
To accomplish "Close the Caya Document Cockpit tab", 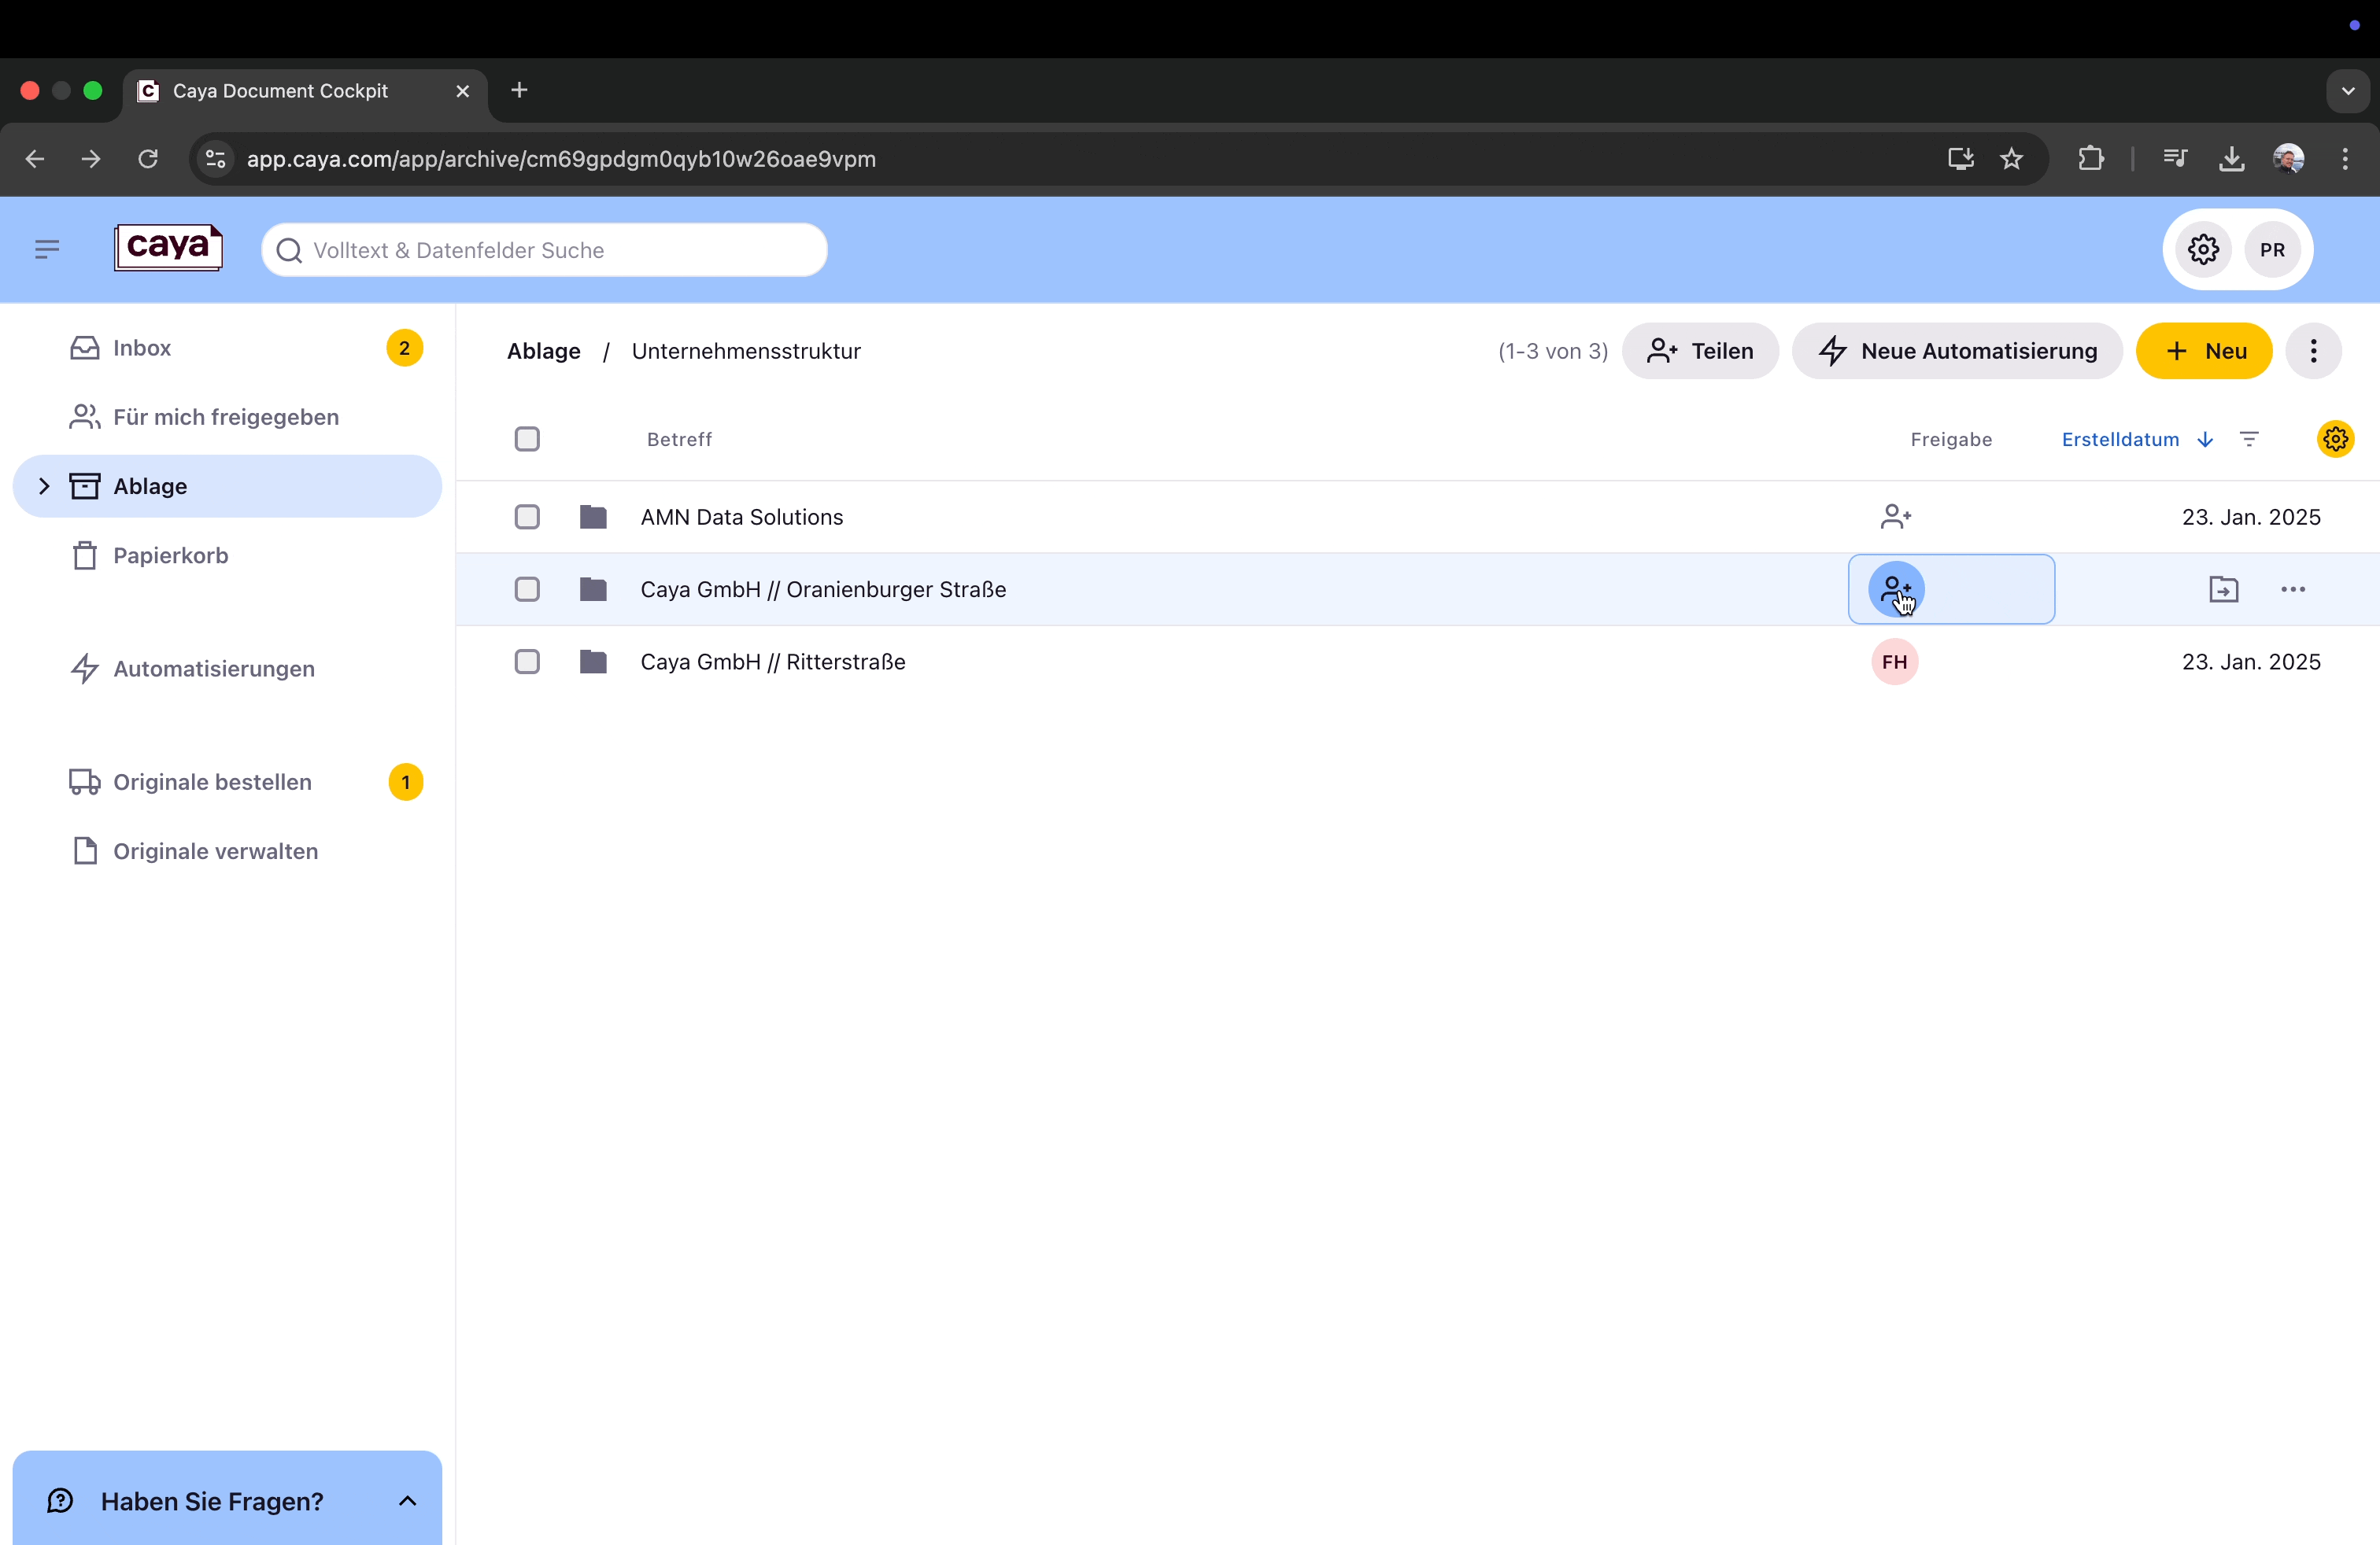I will 462,91.
